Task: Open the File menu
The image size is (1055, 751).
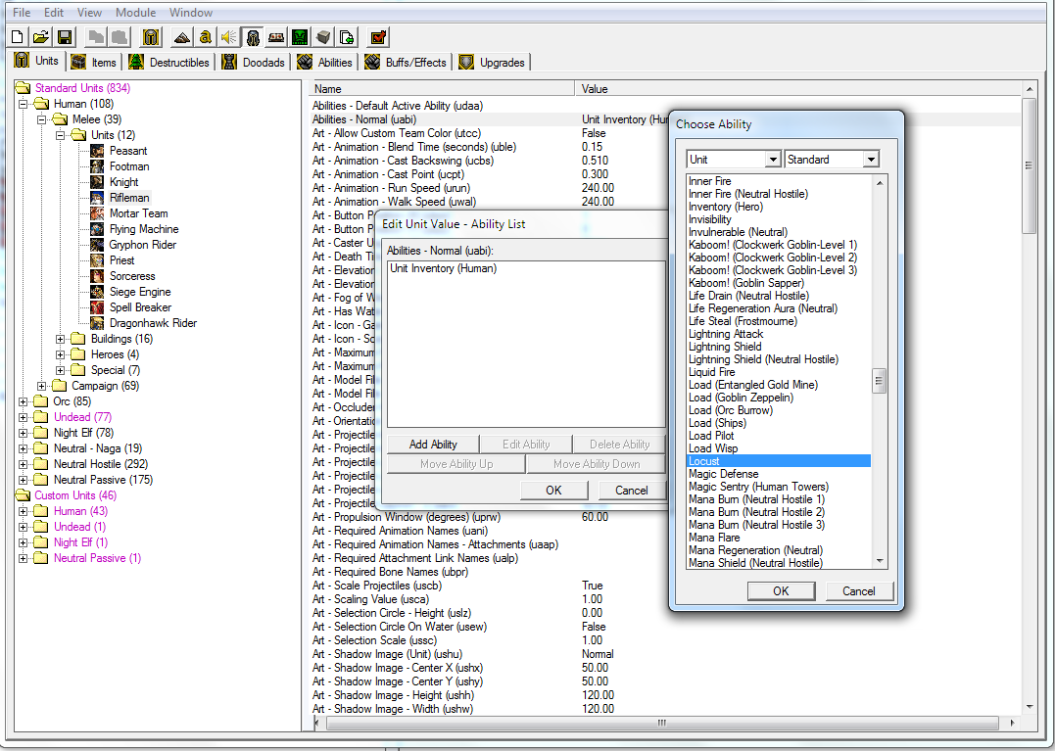Action: click(22, 12)
